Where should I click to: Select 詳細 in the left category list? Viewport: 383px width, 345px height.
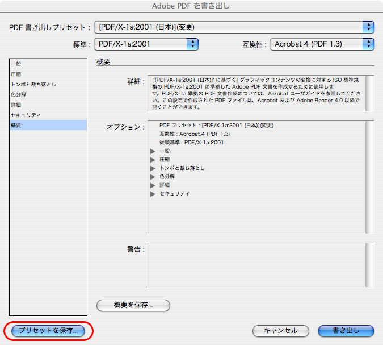click(x=48, y=105)
